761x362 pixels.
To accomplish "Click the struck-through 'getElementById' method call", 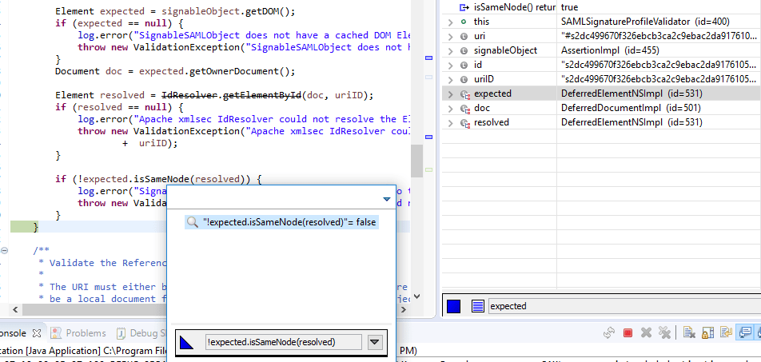I will [262, 95].
